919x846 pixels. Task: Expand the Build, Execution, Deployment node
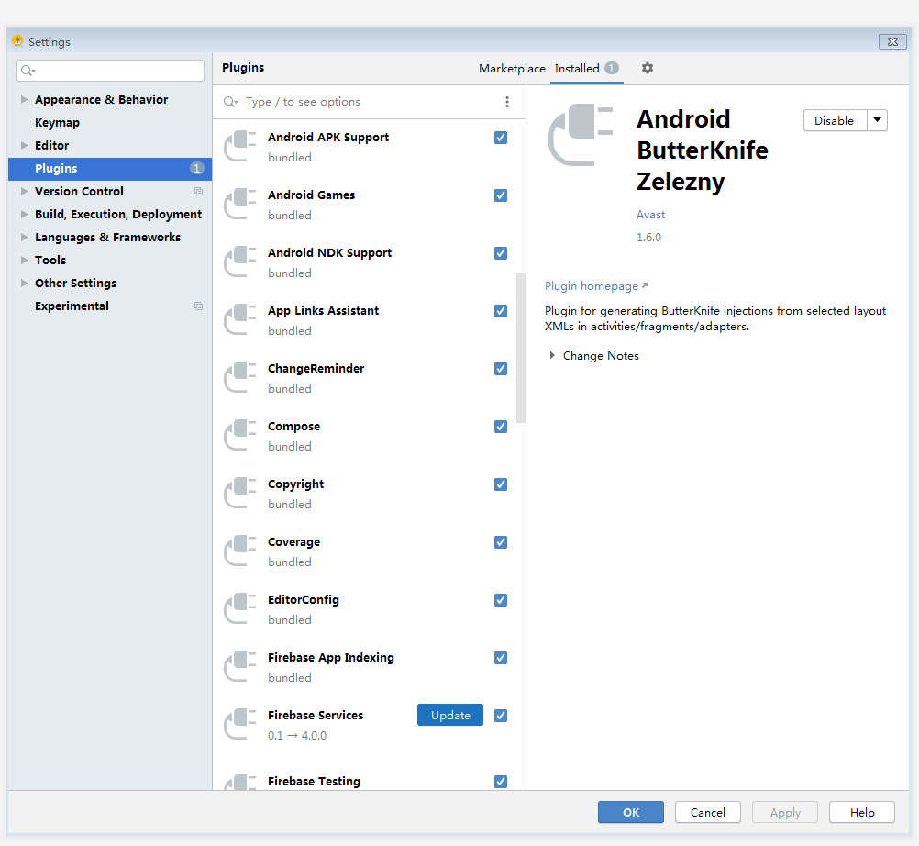(24, 214)
